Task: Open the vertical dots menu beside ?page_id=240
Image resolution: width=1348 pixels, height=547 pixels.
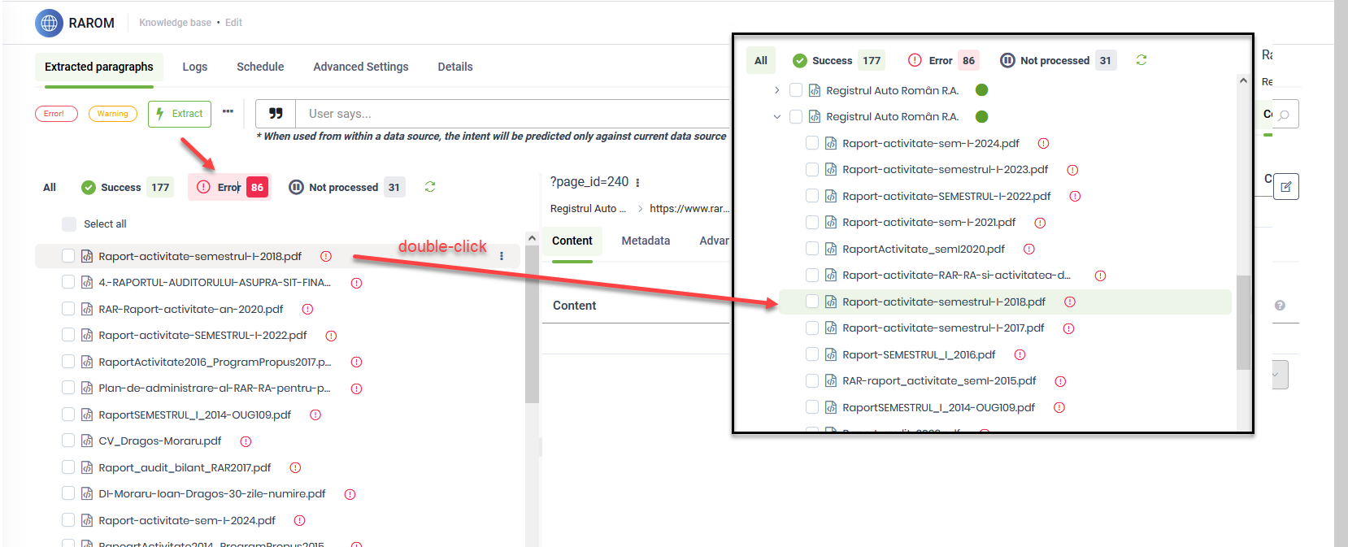Action: pyautogui.click(x=637, y=182)
